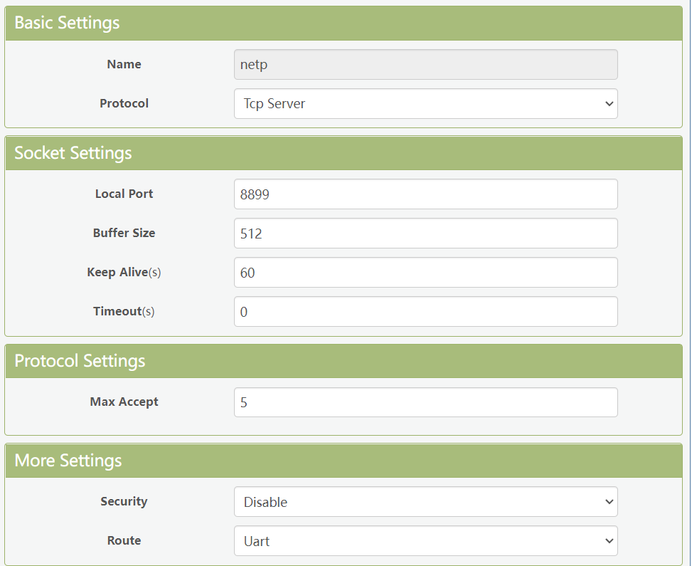Focus the Local Port input field
The image size is (692, 566).
pos(425,194)
